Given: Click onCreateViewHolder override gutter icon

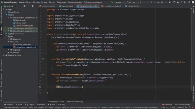Looking at the screenshot, I should (43, 59).
